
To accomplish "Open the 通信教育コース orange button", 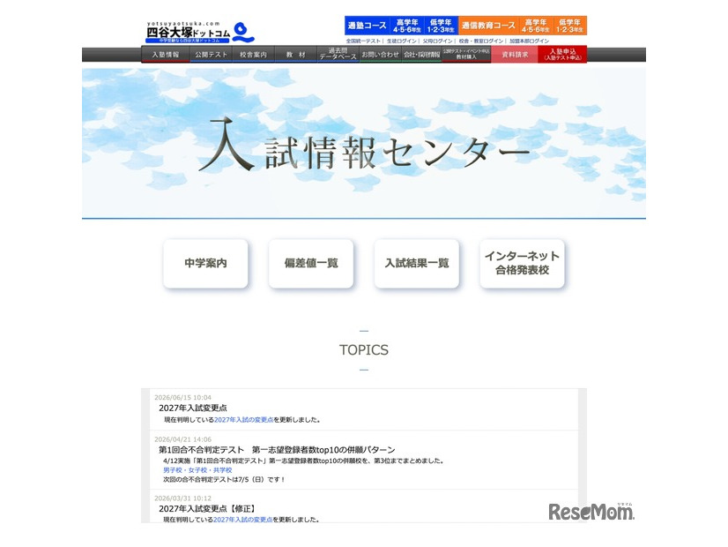I will 488,26.
